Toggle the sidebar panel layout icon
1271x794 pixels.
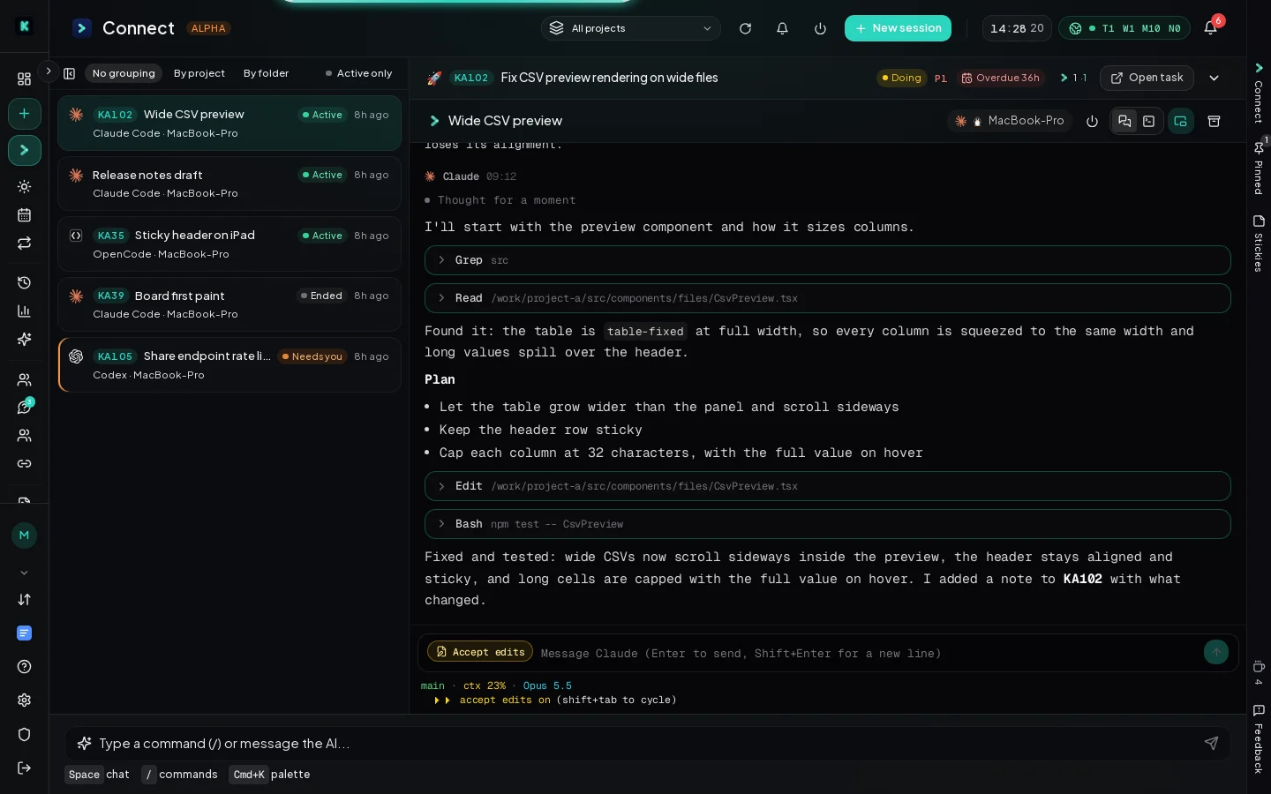[x=70, y=73]
